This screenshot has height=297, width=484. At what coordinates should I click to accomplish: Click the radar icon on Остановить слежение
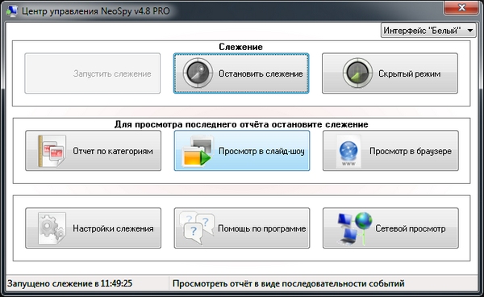click(198, 73)
